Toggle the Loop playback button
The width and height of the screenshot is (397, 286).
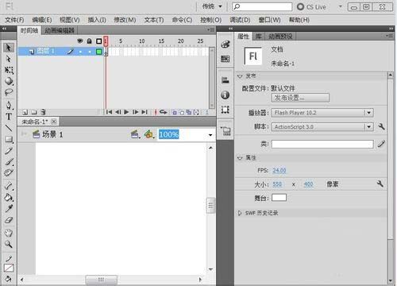(x=163, y=112)
